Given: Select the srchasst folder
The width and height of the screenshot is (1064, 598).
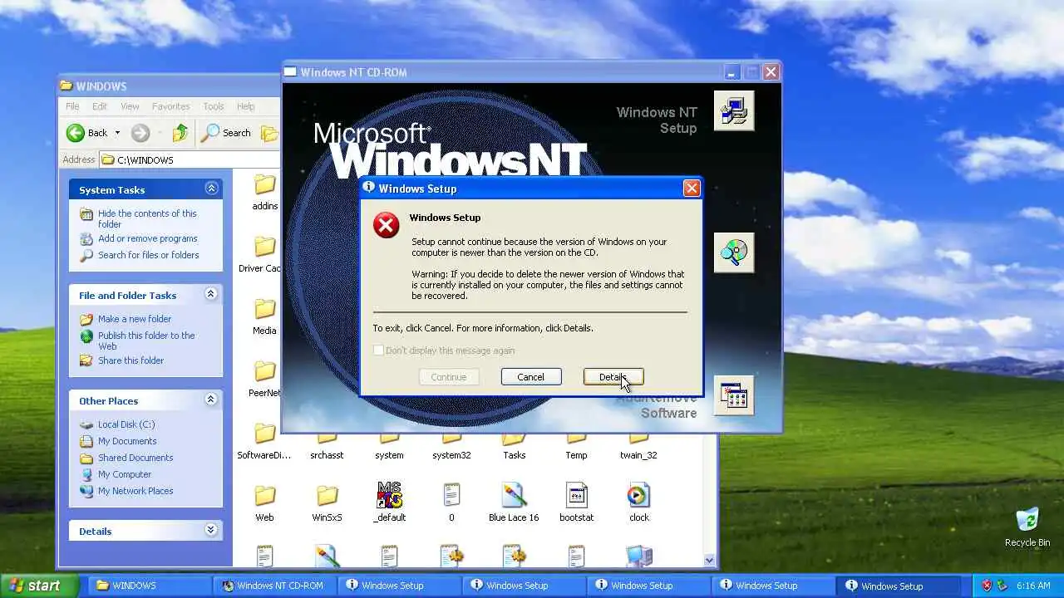Looking at the screenshot, I should (x=327, y=445).
